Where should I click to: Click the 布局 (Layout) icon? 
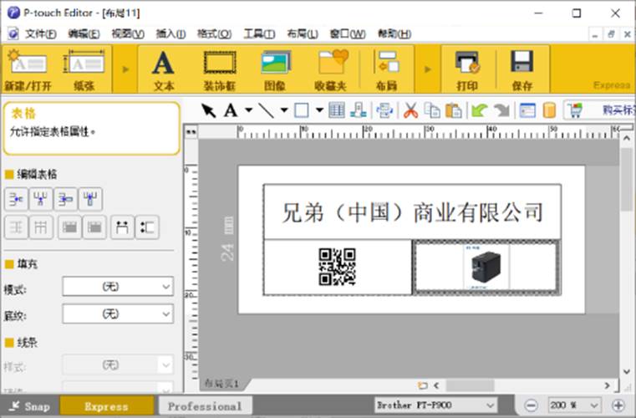(387, 69)
